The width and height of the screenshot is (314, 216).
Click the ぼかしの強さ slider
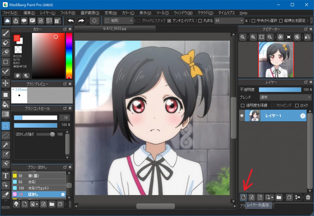pos(46,134)
